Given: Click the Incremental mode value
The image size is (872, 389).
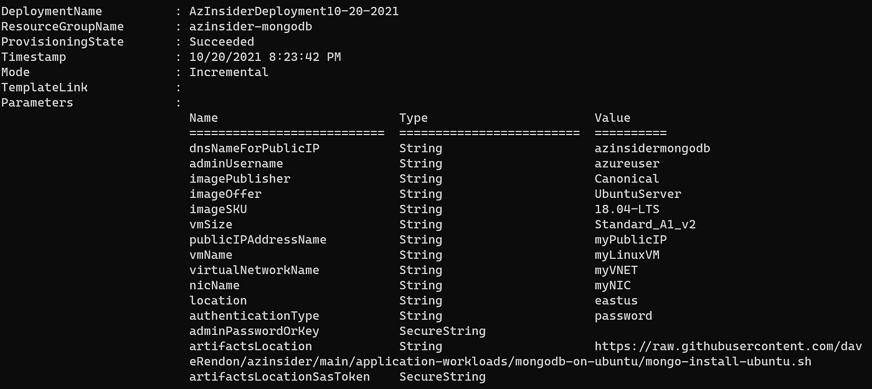Looking at the screenshot, I should point(229,72).
